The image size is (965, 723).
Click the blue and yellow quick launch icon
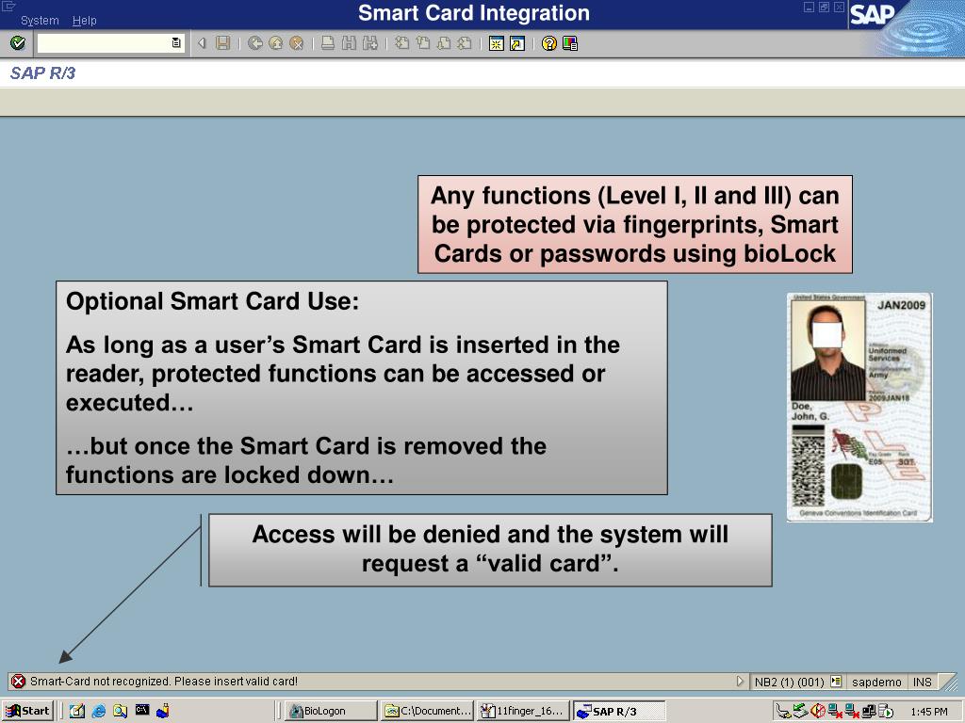click(163, 711)
